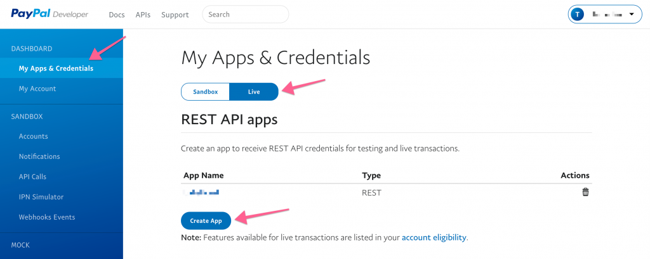Open My Account in the sidebar
Image resolution: width=650 pixels, height=259 pixels.
[x=37, y=89]
